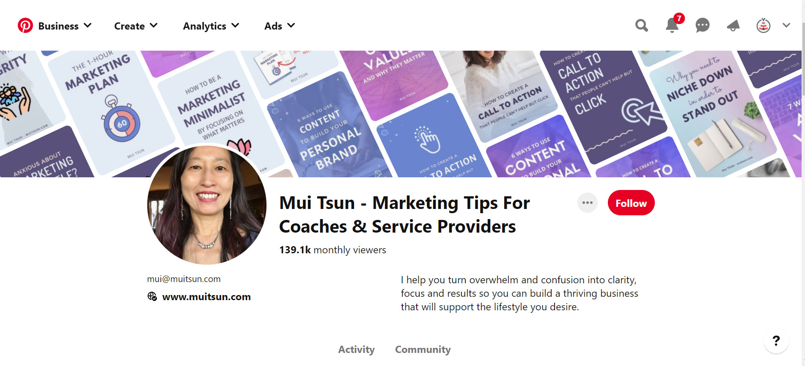Click the three-dots more options button
The width and height of the screenshot is (805, 366).
587,203
